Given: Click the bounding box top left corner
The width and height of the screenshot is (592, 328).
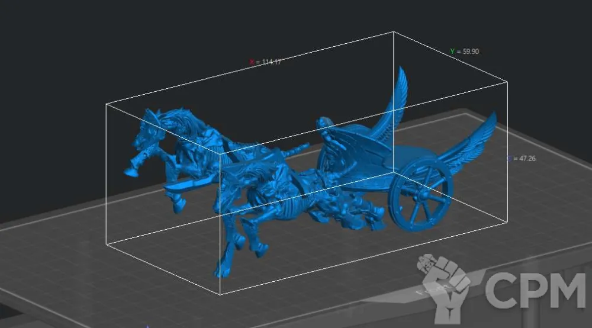Looking at the screenshot, I should tap(107, 104).
